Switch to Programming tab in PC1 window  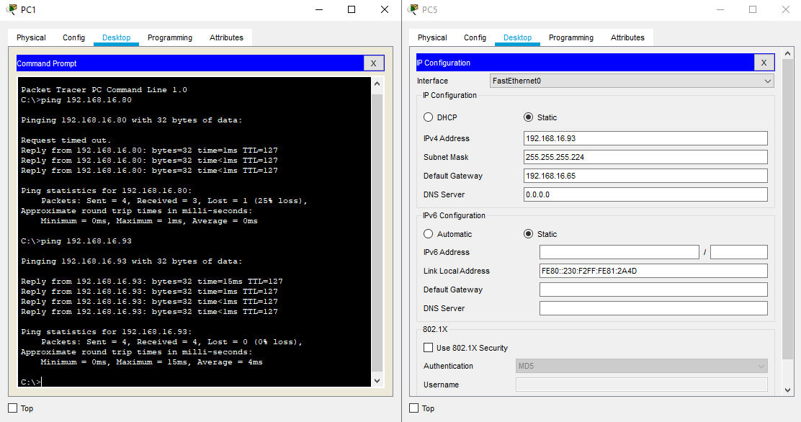click(170, 37)
